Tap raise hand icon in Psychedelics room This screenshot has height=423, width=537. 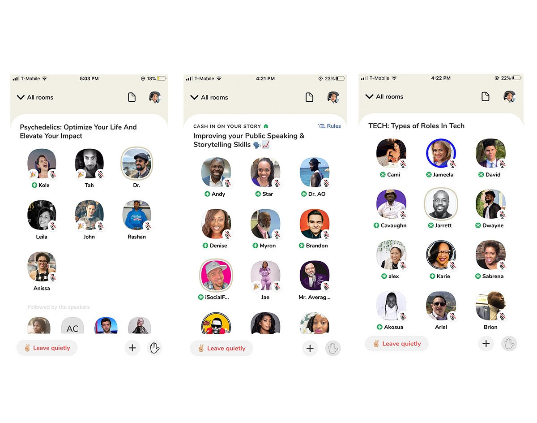(x=154, y=348)
